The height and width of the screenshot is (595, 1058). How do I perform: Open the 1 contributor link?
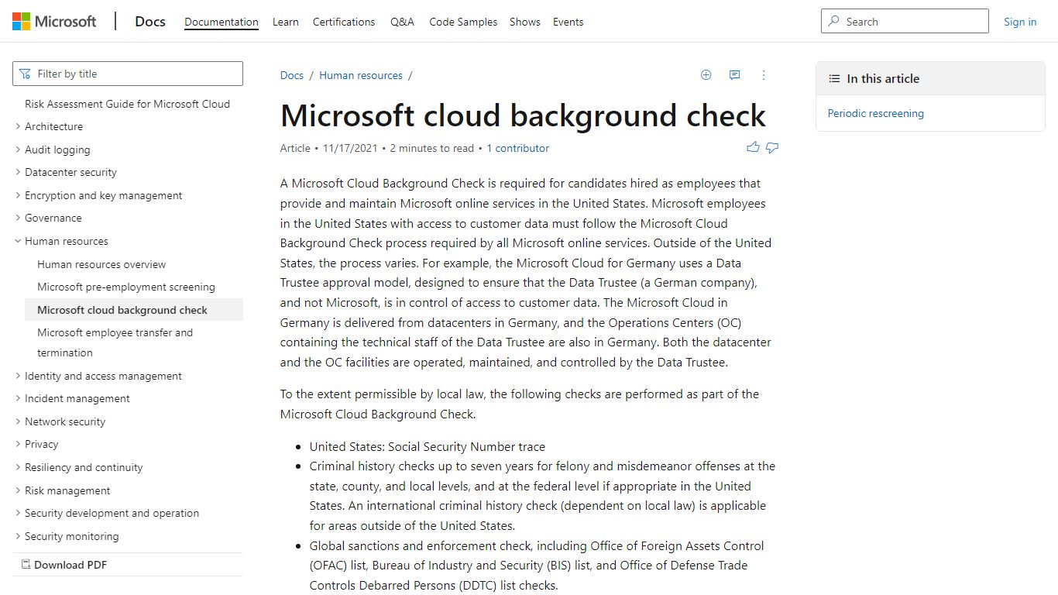pyautogui.click(x=517, y=148)
